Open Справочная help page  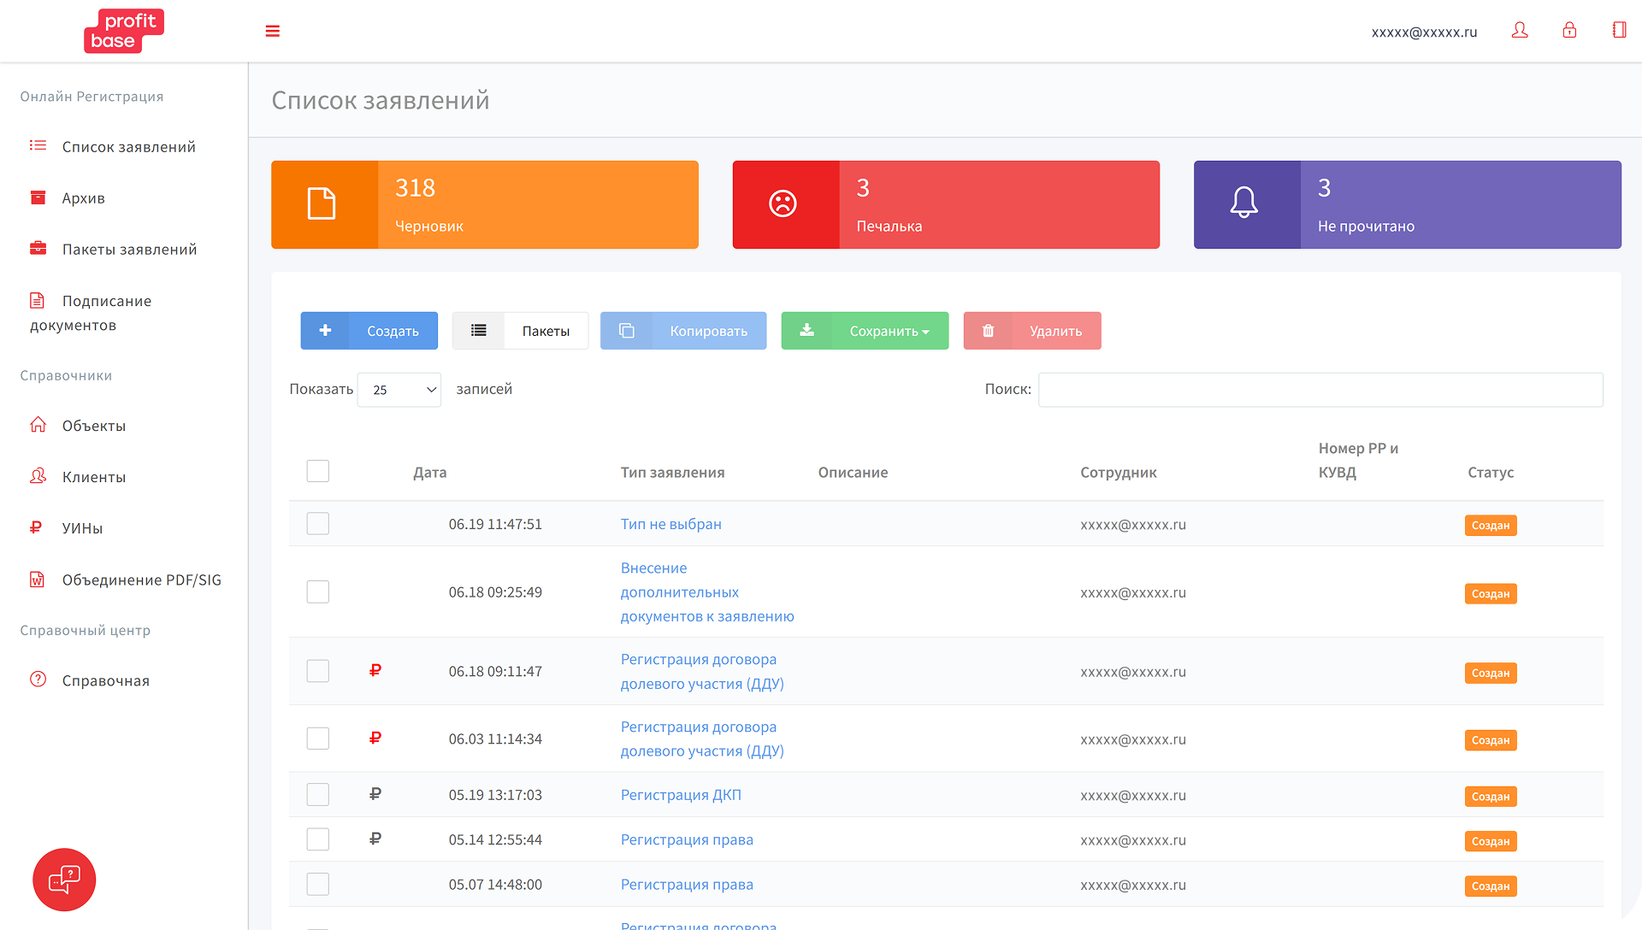click(106, 680)
